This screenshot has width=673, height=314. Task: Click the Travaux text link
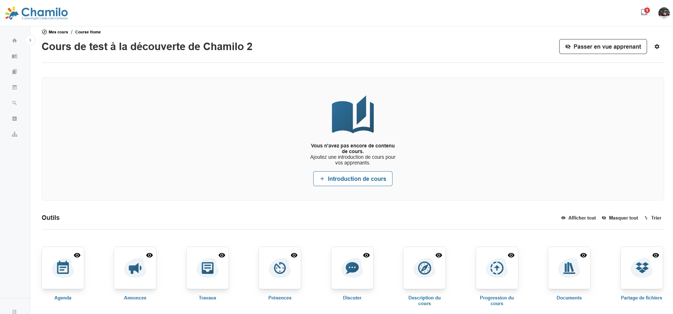click(x=208, y=298)
